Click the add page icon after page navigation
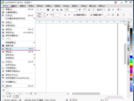 (31, 94)
